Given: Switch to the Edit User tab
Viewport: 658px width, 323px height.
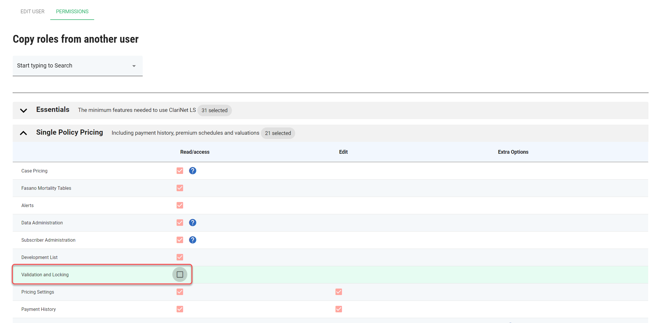Looking at the screenshot, I should 32,12.
